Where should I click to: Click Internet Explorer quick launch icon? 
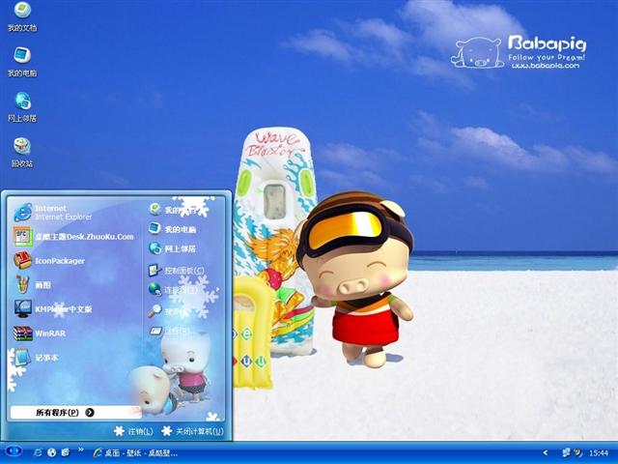[39, 452]
